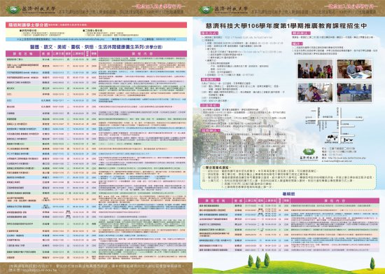Click the red 隨班附讀學士學分班 banner
Screen dimensions: 385x274
[97, 25]
